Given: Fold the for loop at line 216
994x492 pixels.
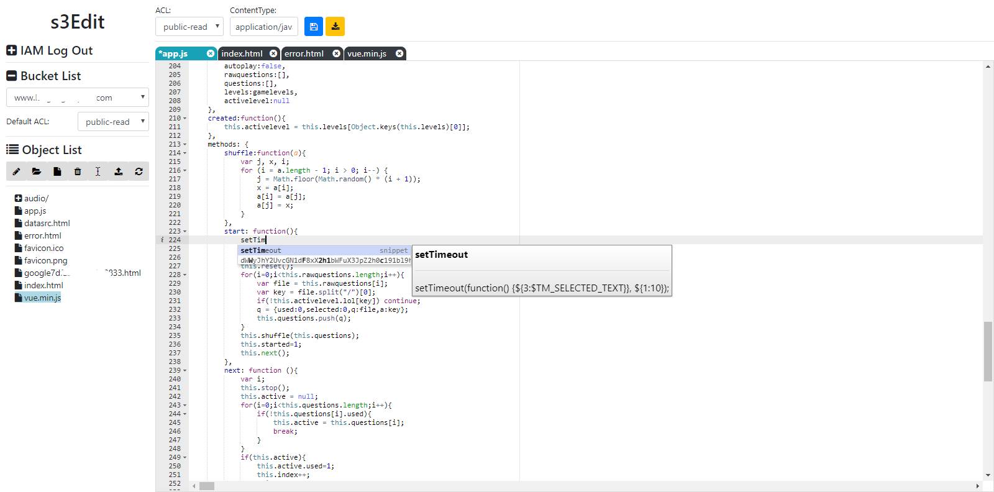Looking at the screenshot, I should 185,171.
